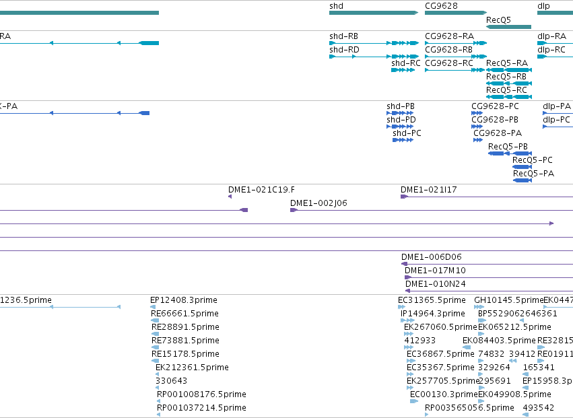Select the EK049908.5prime EST label

click(514, 395)
